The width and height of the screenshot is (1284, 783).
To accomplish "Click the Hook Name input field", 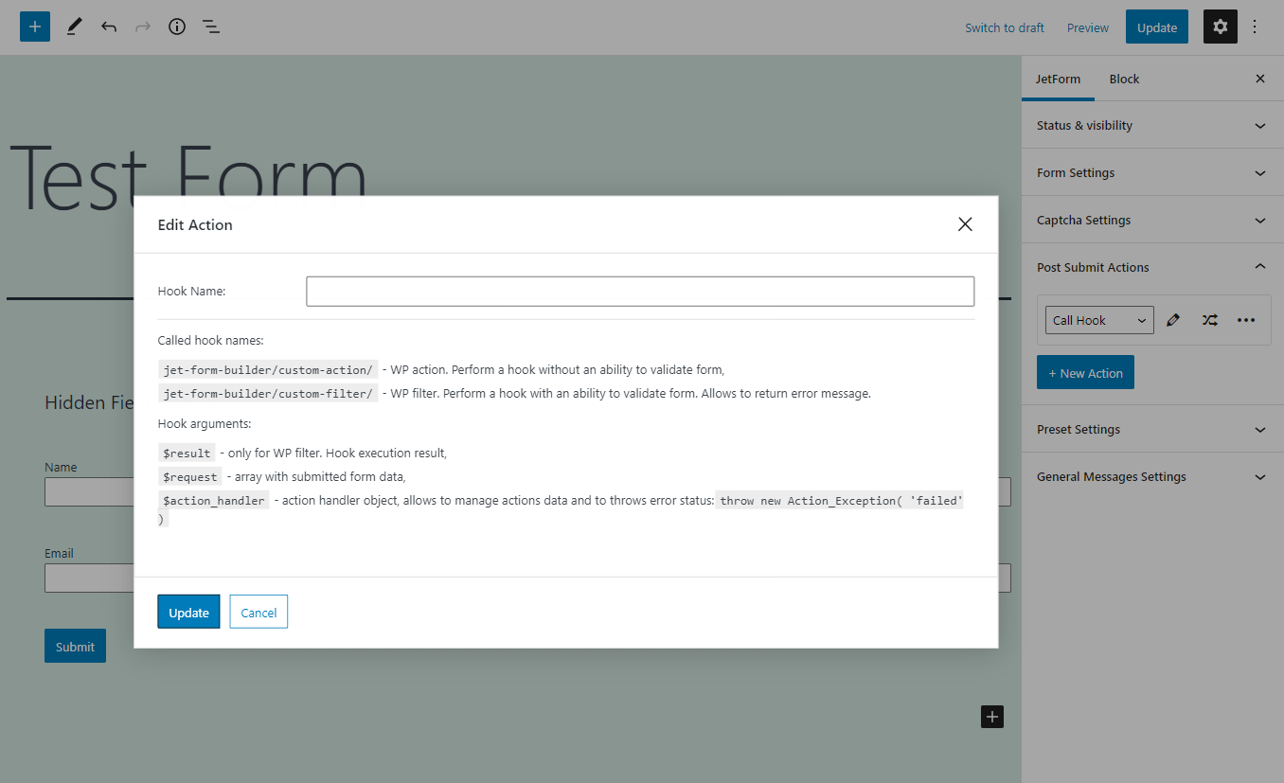I will [x=640, y=292].
